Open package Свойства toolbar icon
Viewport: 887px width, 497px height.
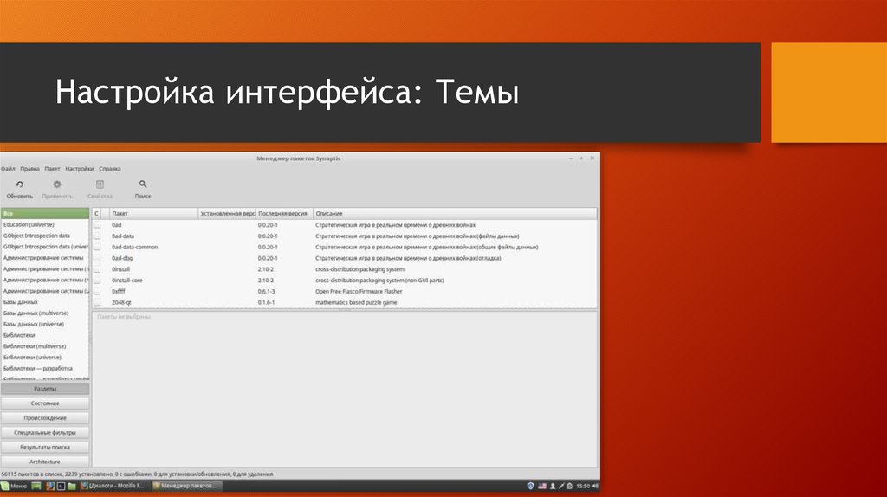(x=100, y=184)
